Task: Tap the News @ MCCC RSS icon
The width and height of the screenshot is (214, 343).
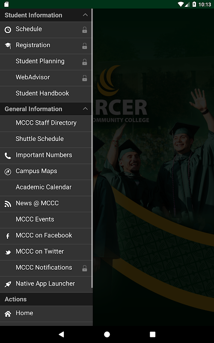Action: (8, 204)
